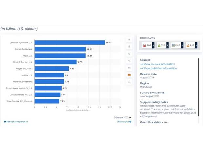Open Show publisher information link

pos(160,68)
